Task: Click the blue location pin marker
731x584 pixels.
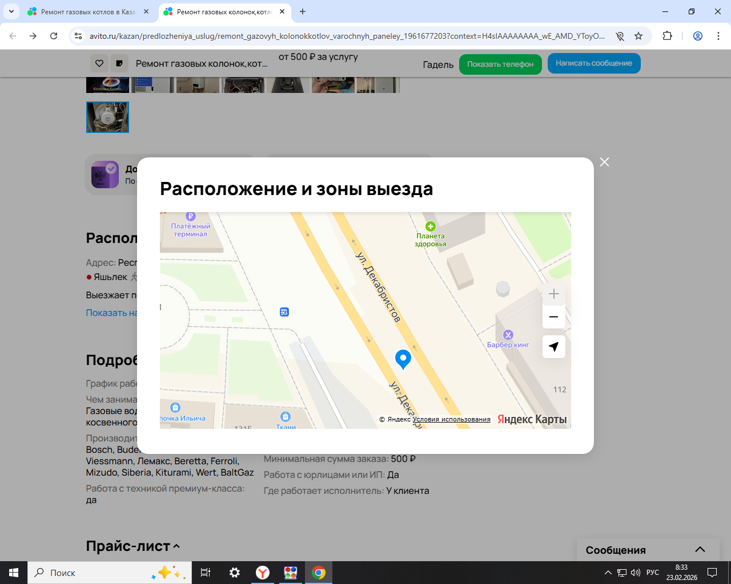Action: 403,359
